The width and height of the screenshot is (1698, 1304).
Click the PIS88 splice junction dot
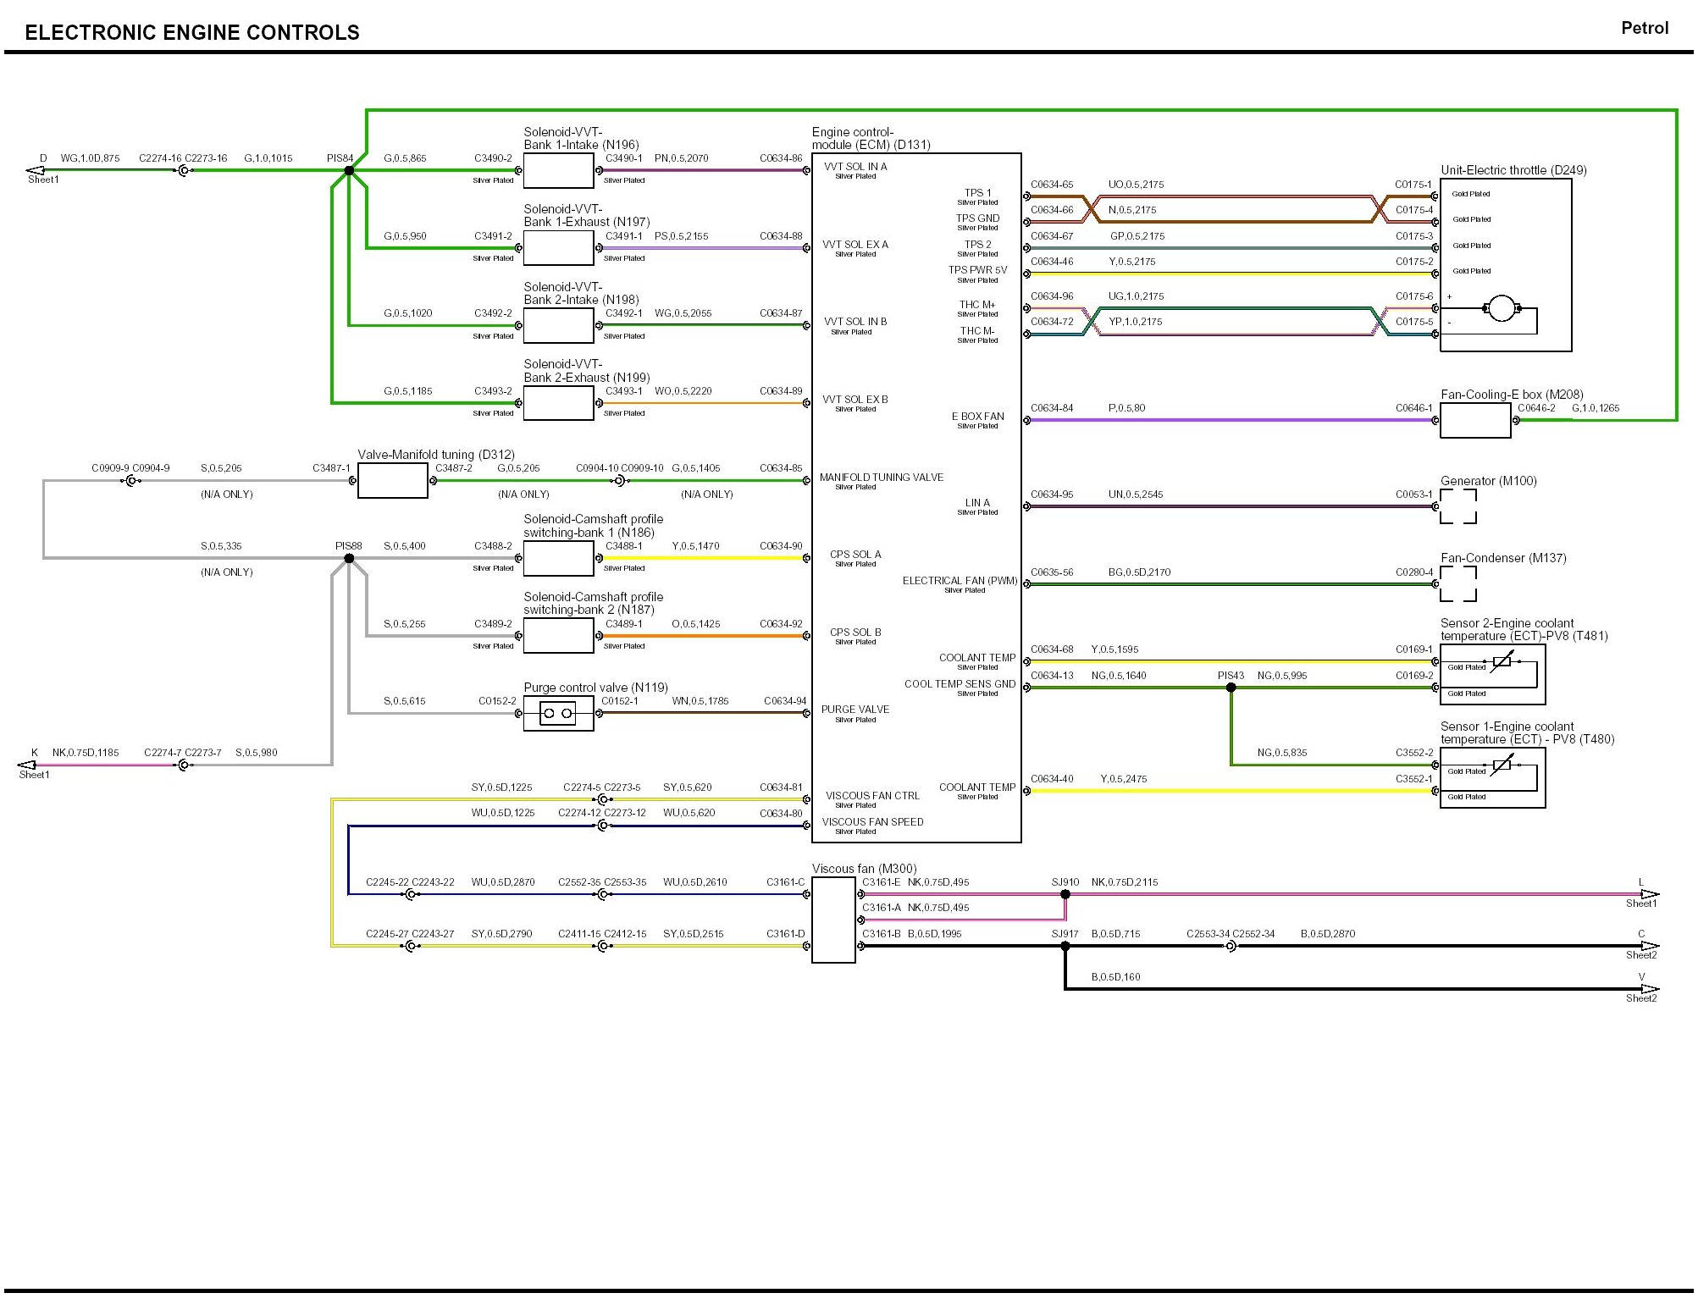pyautogui.click(x=349, y=559)
